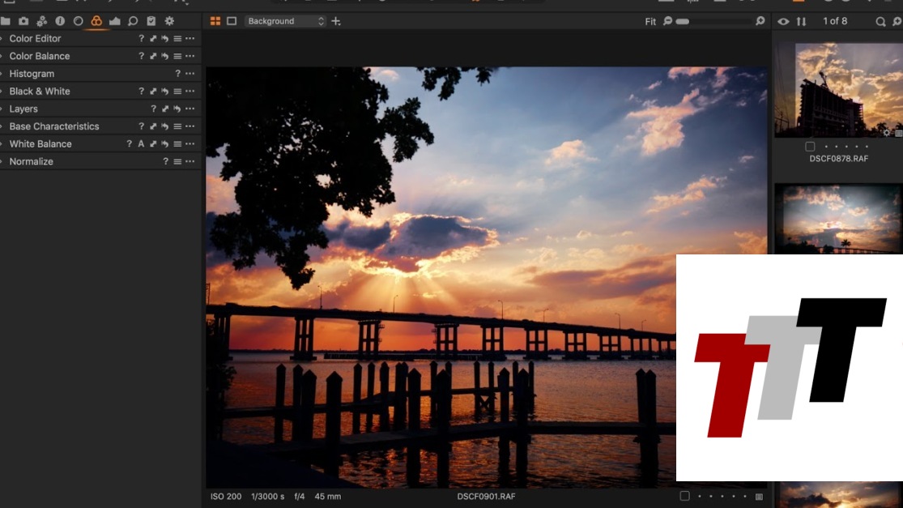Screen dimensions: 903x508
Task: Toggle the color tag box under main viewer
Action: pos(684,496)
